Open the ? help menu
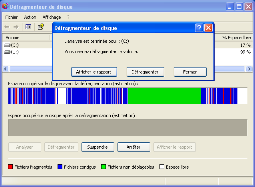 pyautogui.click(x=68, y=17)
